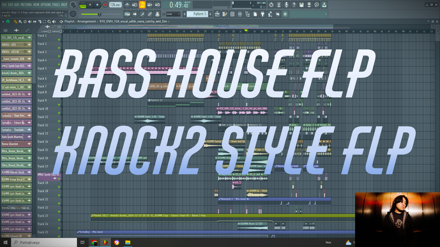This screenshot has width=440, height=247.
Task: Expand the Playlist options arrow menu
Action: [x=3, y=21]
